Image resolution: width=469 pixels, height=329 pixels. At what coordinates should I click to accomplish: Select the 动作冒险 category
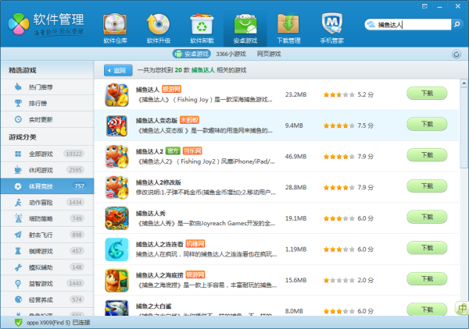click(47, 203)
